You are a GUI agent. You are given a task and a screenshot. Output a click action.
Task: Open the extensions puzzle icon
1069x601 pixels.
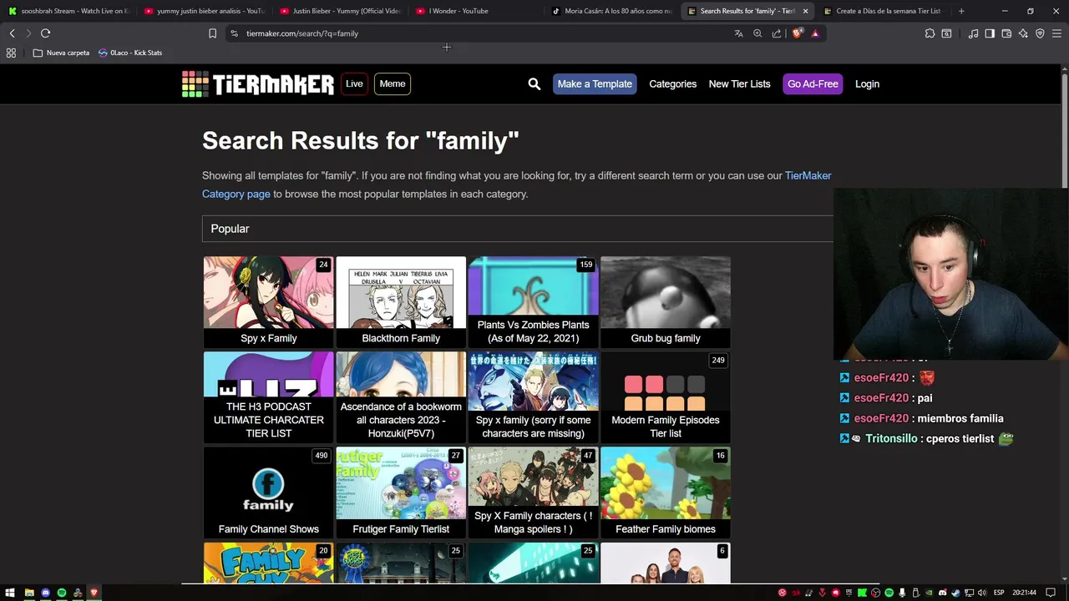pyautogui.click(x=930, y=33)
